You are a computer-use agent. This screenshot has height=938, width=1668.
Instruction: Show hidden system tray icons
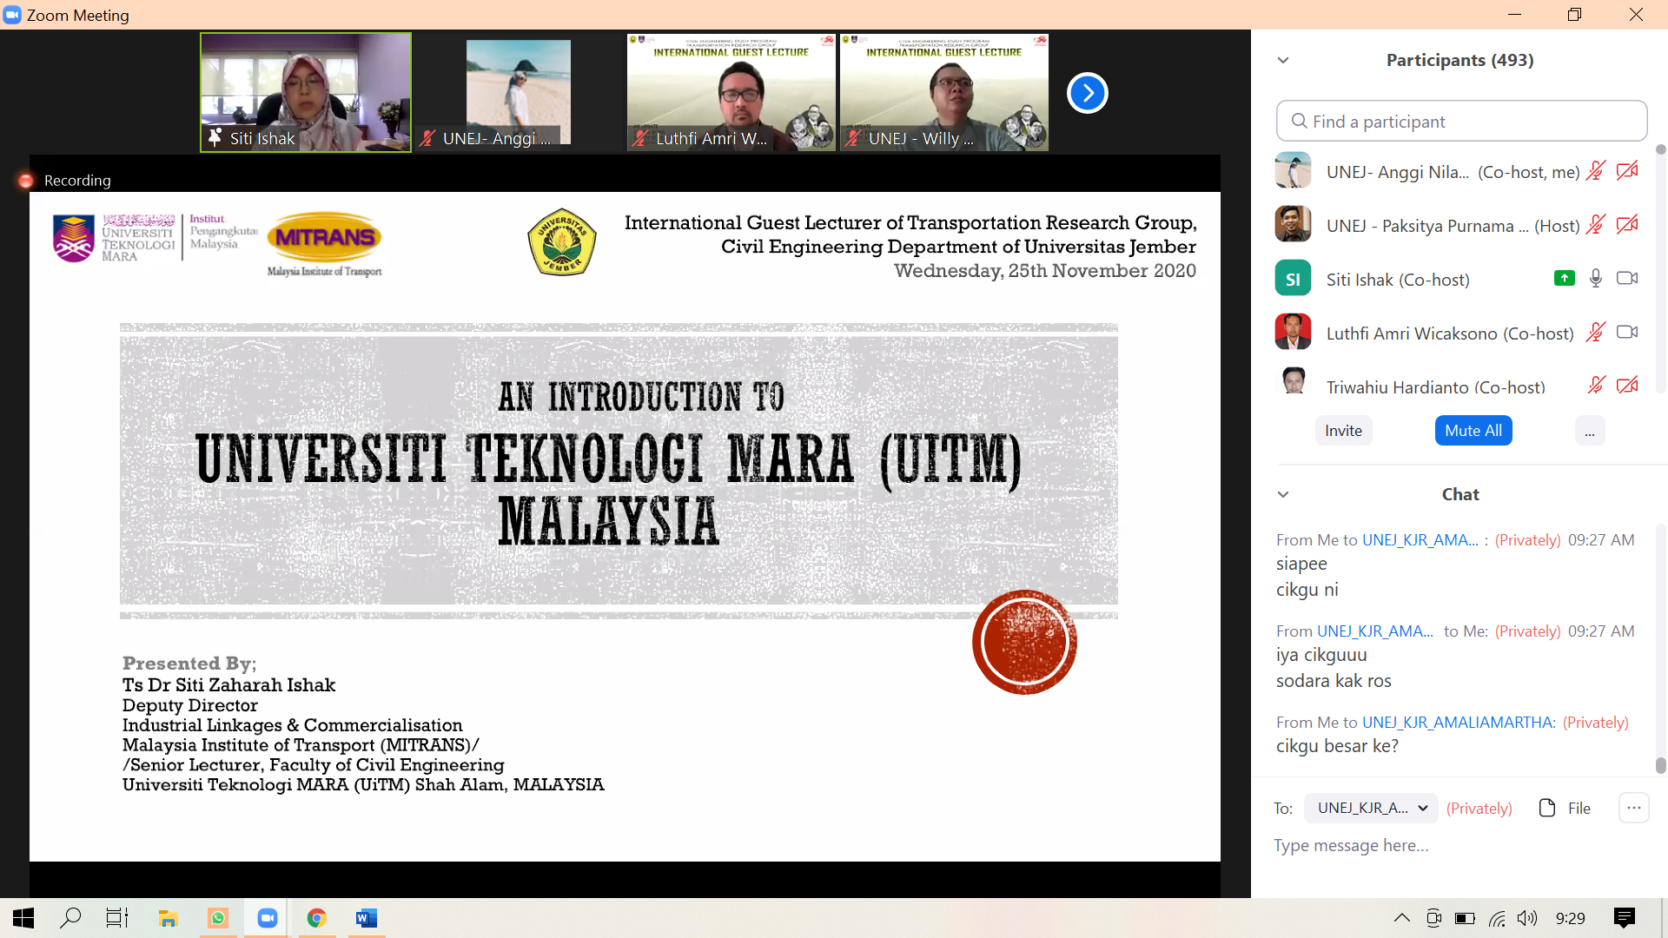pyautogui.click(x=1402, y=918)
